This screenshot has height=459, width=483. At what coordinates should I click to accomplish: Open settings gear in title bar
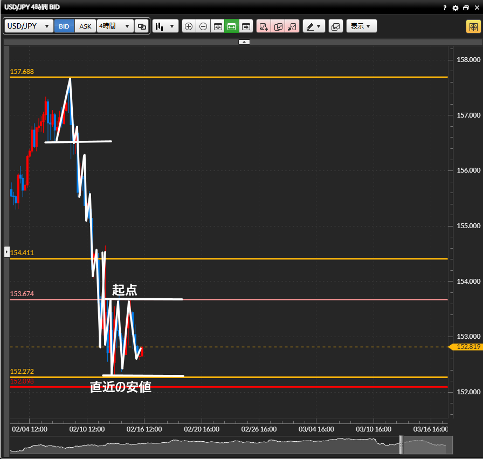click(x=456, y=8)
